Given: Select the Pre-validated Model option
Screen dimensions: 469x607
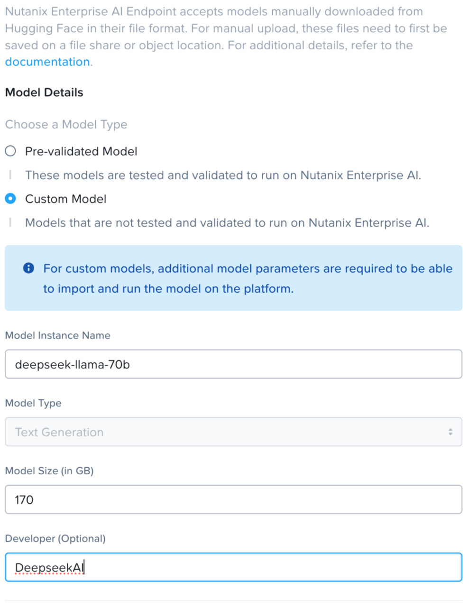Looking at the screenshot, I should (x=10, y=151).
